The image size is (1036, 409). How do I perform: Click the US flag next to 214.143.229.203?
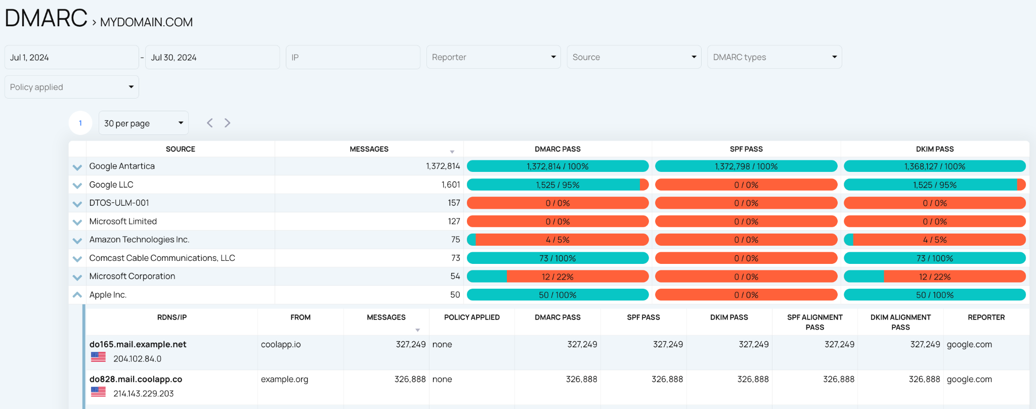coord(98,392)
